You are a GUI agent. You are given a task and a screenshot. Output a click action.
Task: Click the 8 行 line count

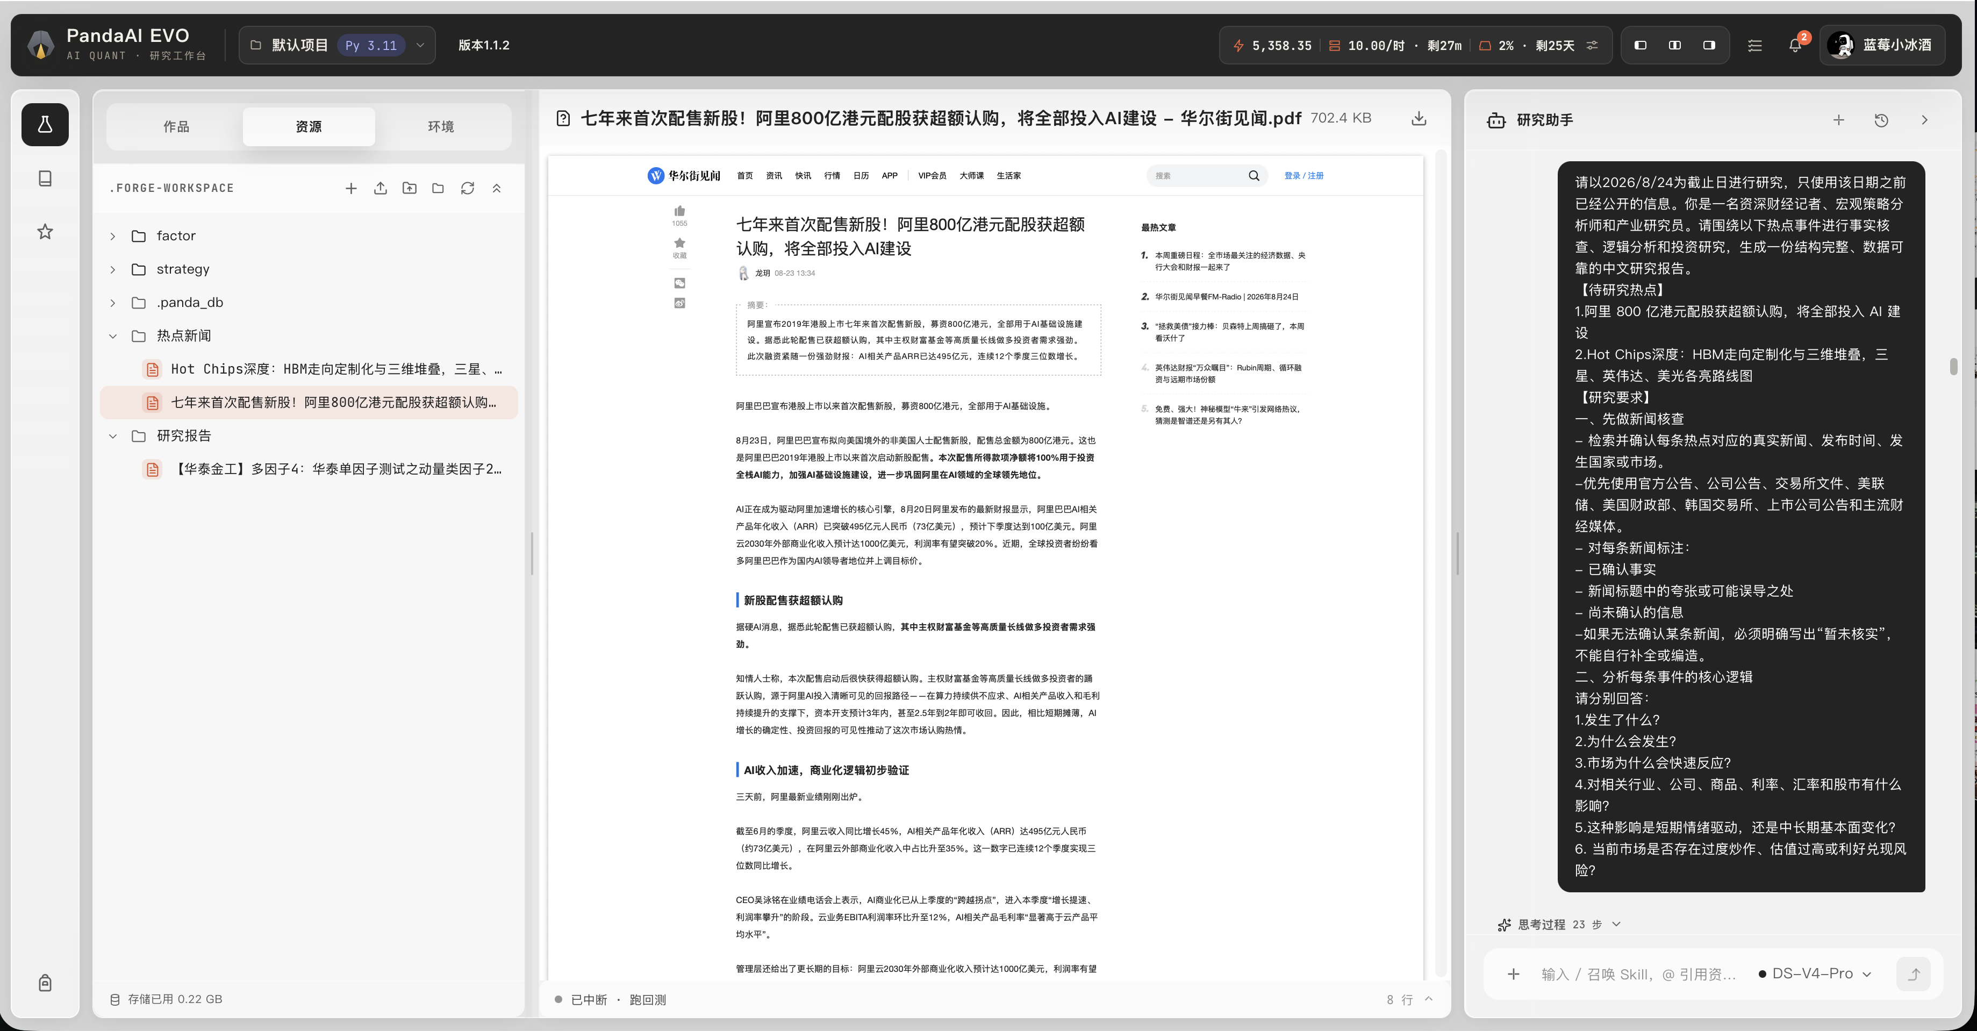pos(1399,999)
